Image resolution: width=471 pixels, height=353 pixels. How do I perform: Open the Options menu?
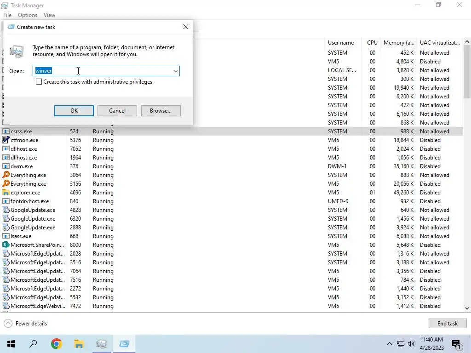click(28, 15)
